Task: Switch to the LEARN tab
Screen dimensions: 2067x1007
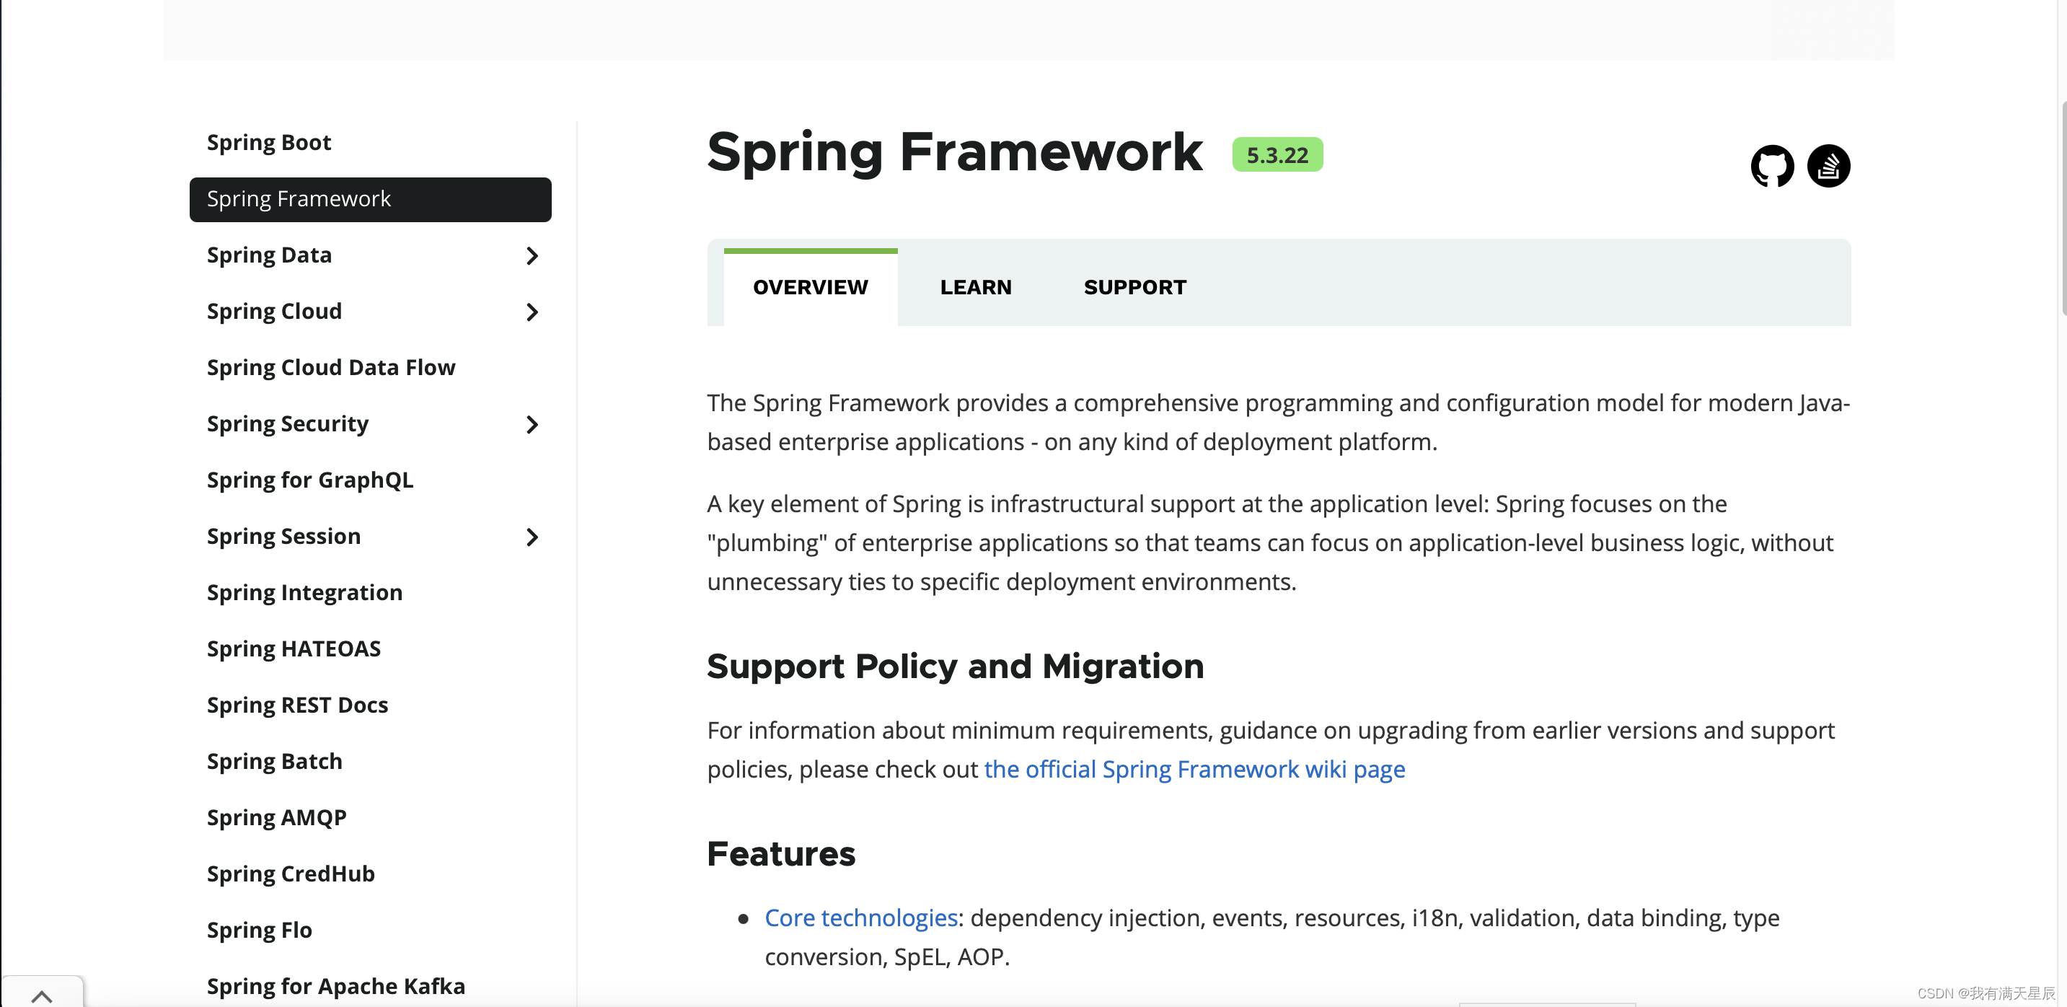Action: (x=976, y=287)
